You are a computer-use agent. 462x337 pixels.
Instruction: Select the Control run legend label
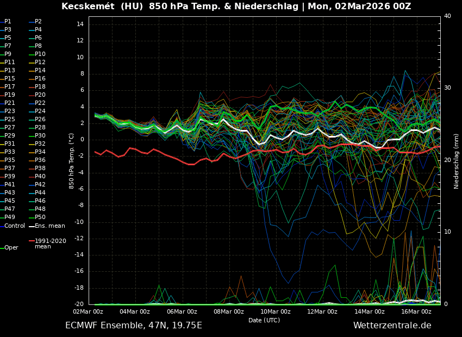coord(15,226)
